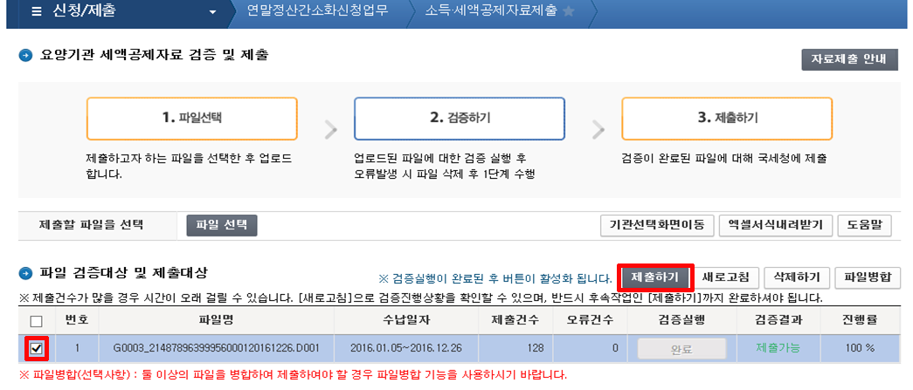
Task: Select step 3. 제출하기 box
Action: click(x=727, y=119)
